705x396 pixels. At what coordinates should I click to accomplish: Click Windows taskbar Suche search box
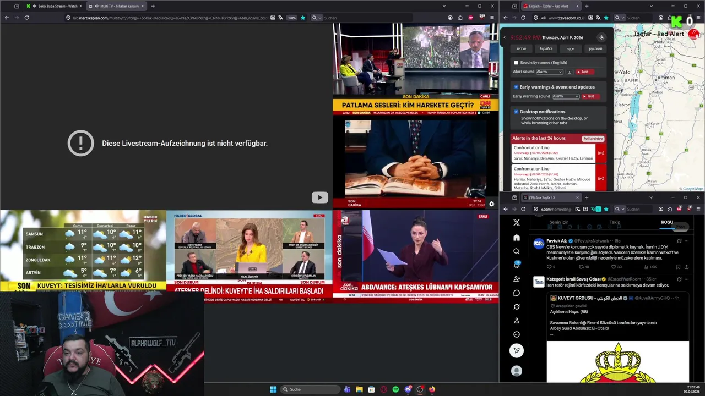[309, 389]
